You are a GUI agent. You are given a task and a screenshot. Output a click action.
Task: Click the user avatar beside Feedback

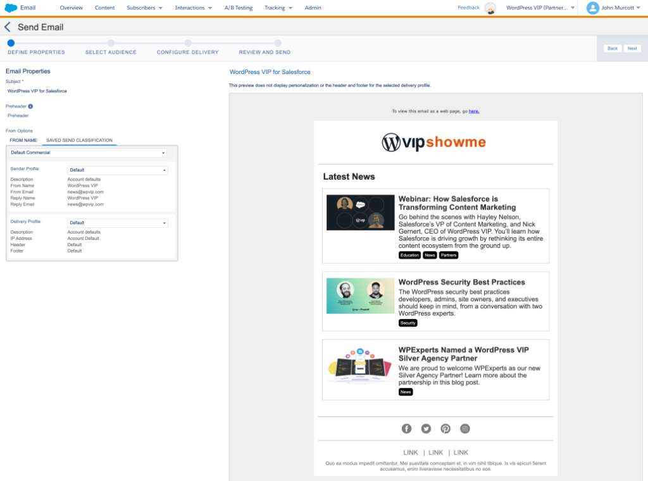(x=490, y=8)
